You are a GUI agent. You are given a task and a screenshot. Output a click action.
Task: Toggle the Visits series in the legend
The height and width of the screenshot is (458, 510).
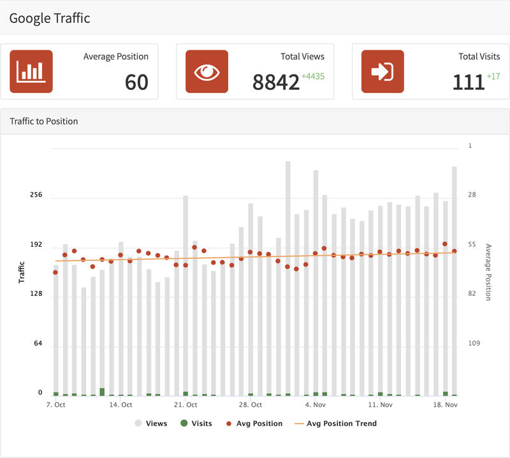(x=196, y=423)
